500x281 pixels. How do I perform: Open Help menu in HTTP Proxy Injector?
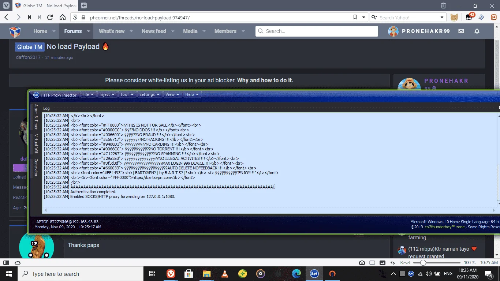pos(192,94)
